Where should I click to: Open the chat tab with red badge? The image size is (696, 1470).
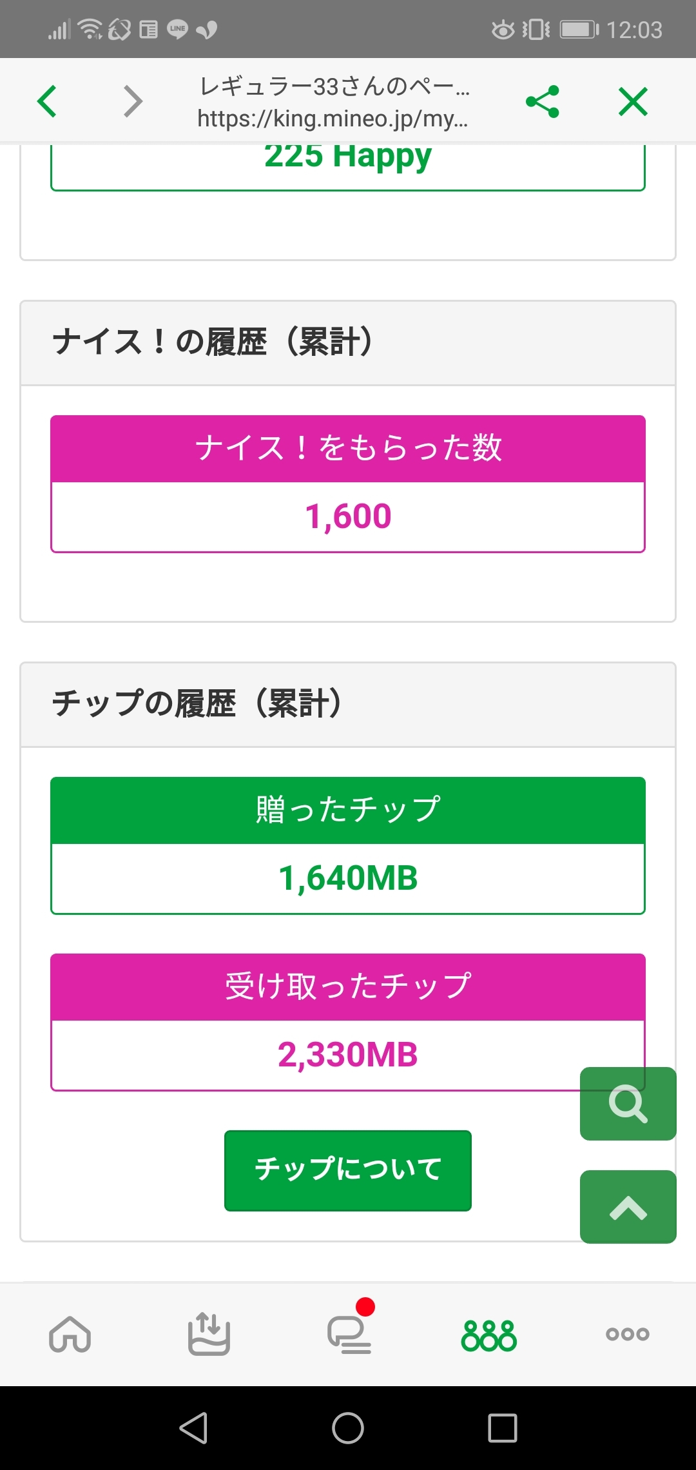point(349,1333)
